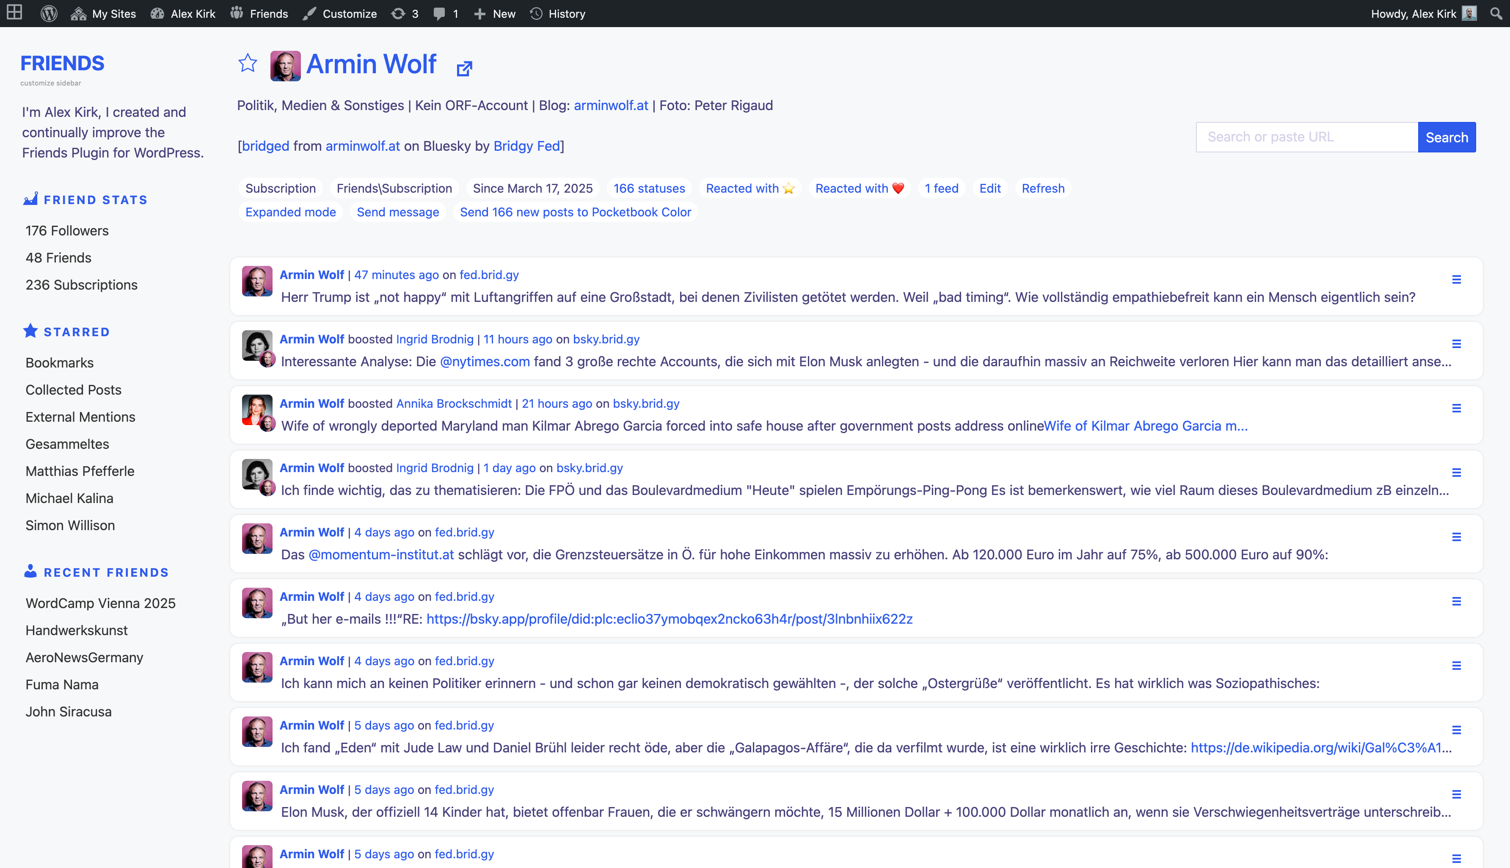Open the 1 feed chip
Image resolution: width=1510 pixels, height=868 pixels.
[941, 188]
